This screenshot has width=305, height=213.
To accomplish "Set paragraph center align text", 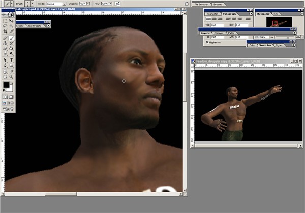I will (x=214, y=19).
